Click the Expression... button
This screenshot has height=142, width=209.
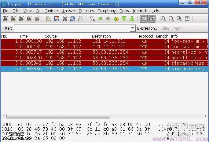click(148, 28)
